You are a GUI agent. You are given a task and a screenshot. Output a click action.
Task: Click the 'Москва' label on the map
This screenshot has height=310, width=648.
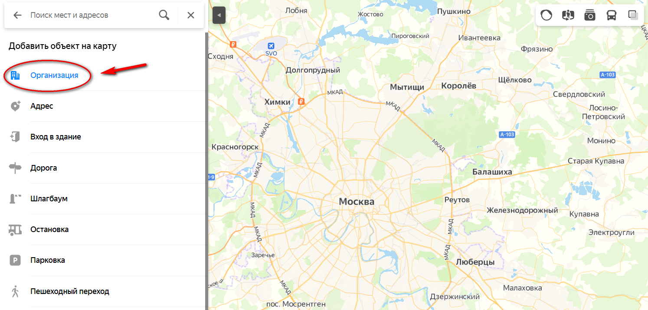point(357,201)
